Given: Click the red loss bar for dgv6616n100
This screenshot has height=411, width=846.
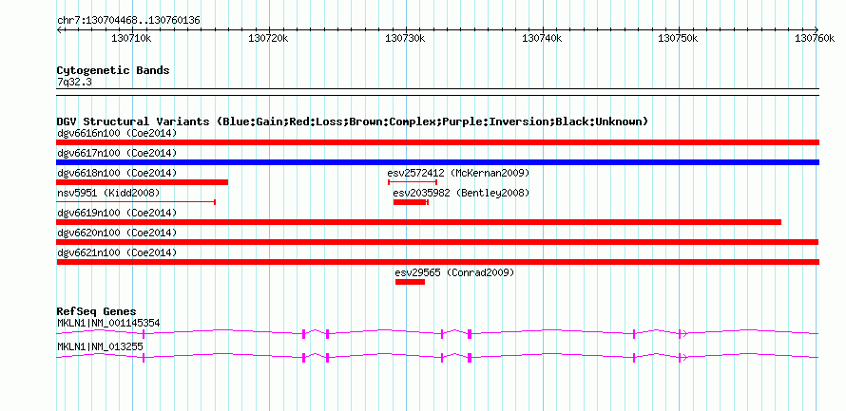Looking at the screenshot, I should tap(437, 142).
